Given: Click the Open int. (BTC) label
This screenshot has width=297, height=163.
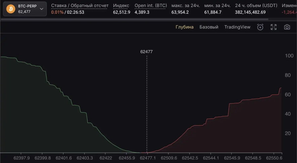Looking at the screenshot, I should click(x=151, y=6).
